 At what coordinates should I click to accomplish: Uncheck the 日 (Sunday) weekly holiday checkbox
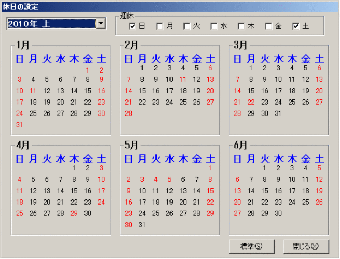pyautogui.click(x=132, y=26)
